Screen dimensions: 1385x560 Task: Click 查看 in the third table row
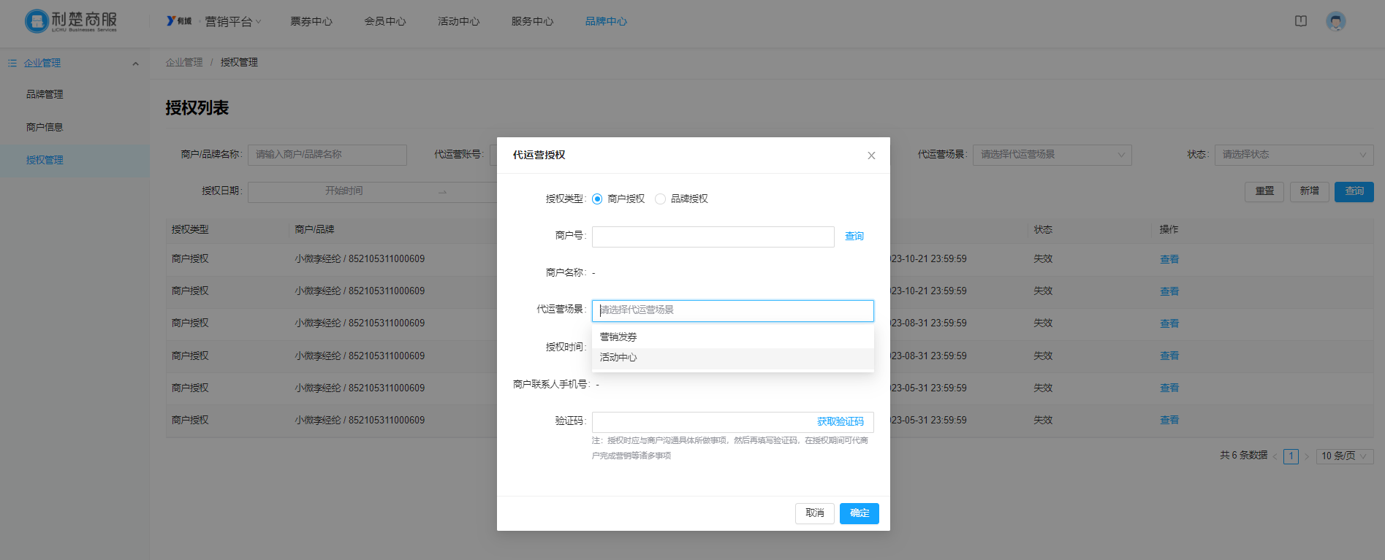(x=1169, y=324)
